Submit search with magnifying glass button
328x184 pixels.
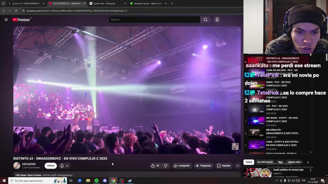point(206,20)
